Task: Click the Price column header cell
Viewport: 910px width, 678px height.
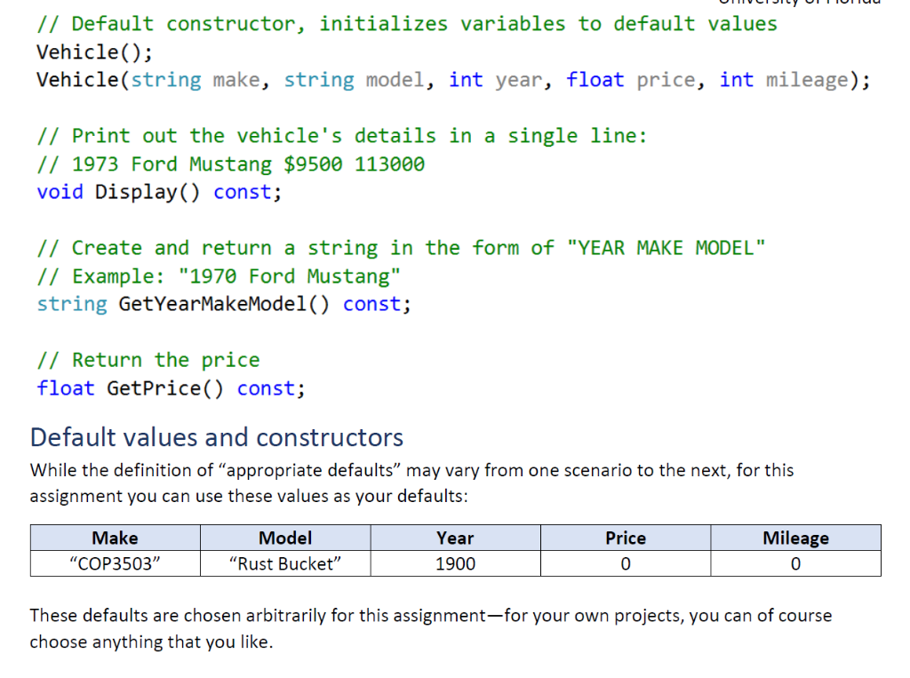Action: pos(625,538)
